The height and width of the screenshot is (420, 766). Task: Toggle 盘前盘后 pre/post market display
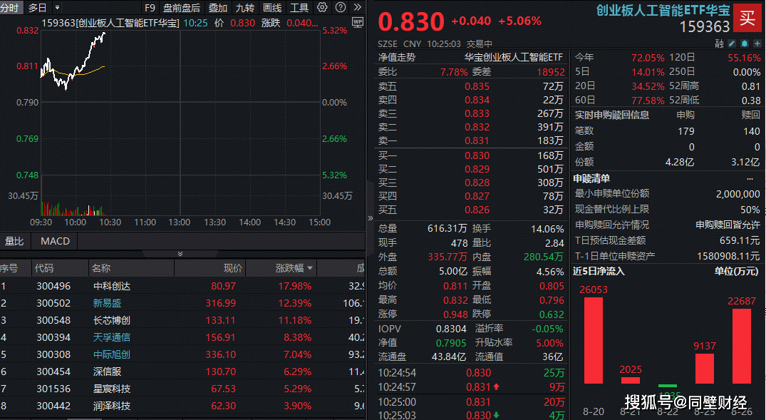[181, 8]
